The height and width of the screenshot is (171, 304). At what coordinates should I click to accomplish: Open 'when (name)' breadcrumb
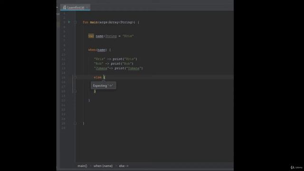pos(103,166)
